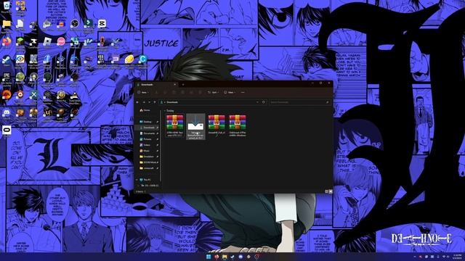Screen dimensions: 465x261
Task: Click the Paste icon in Explorer toolbar
Action: click(174, 92)
